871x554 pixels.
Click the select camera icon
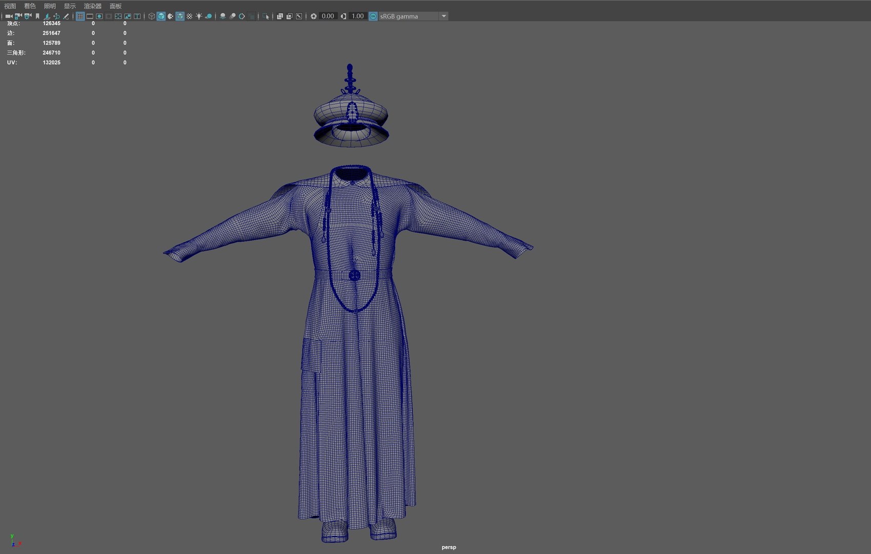9,16
